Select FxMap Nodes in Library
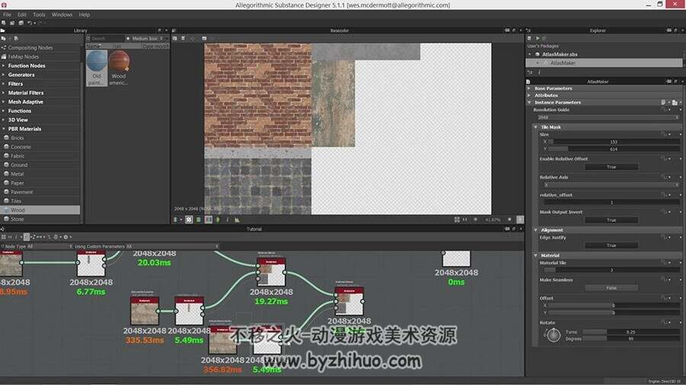 pyautogui.click(x=24, y=57)
